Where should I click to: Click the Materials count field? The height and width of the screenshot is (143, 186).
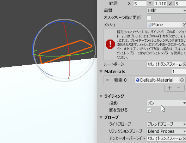(179, 72)
